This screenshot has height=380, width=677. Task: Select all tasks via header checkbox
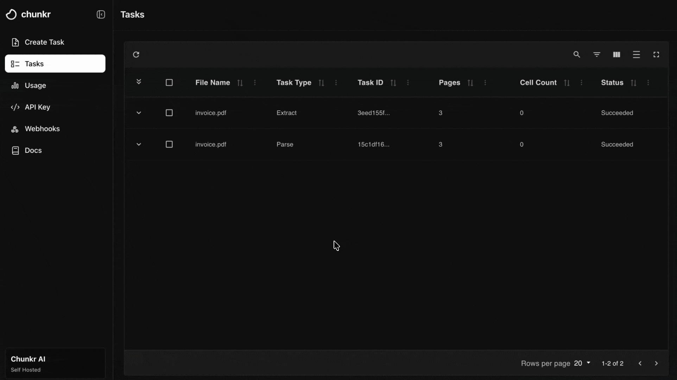(x=169, y=82)
